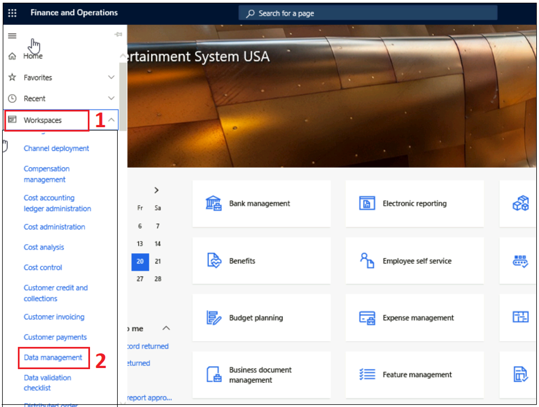The height and width of the screenshot is (407, 539).
Task: Open the 'cord returned' work item link
Action: (x=148, y=346)
